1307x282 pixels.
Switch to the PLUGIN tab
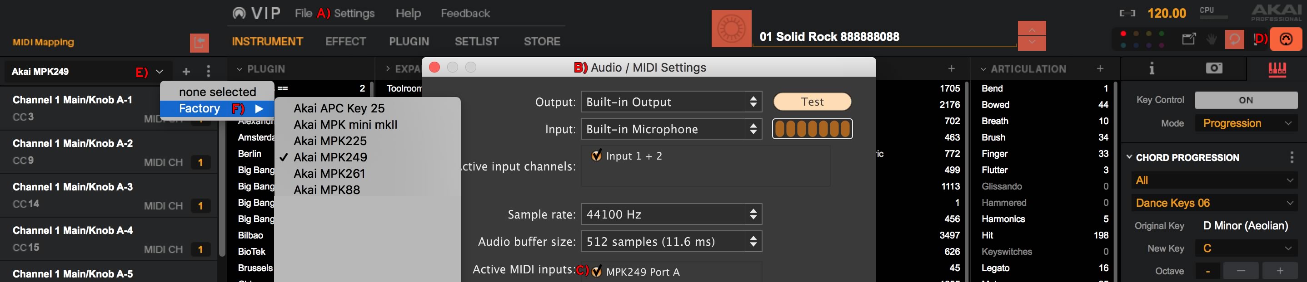(409, 42)
